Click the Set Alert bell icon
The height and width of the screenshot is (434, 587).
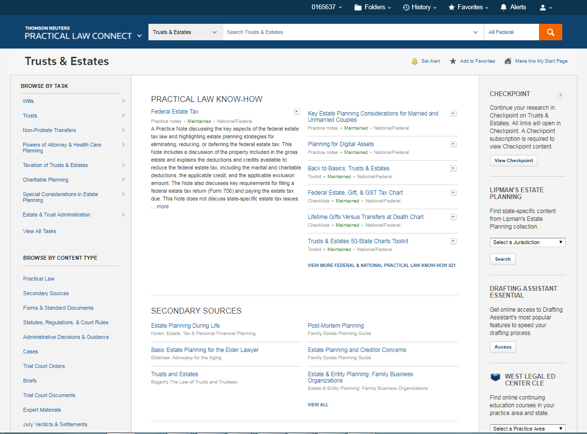coord(414,61)
